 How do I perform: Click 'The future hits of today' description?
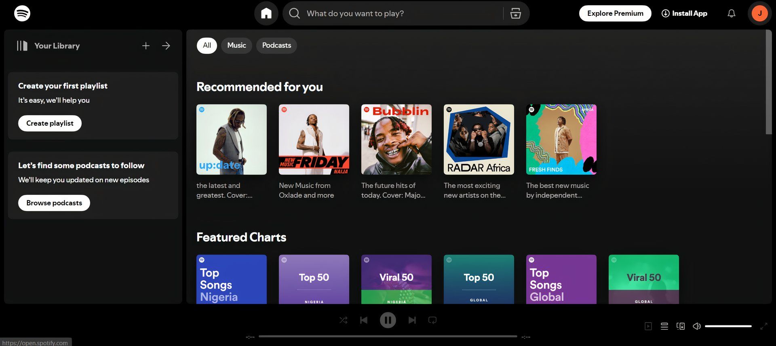[393, 190]
